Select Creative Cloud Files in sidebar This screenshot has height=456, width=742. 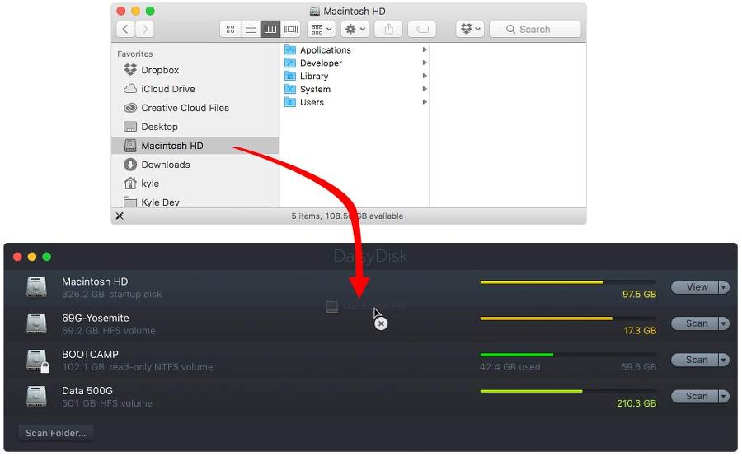pyautogui.click(x=195, y=108)
